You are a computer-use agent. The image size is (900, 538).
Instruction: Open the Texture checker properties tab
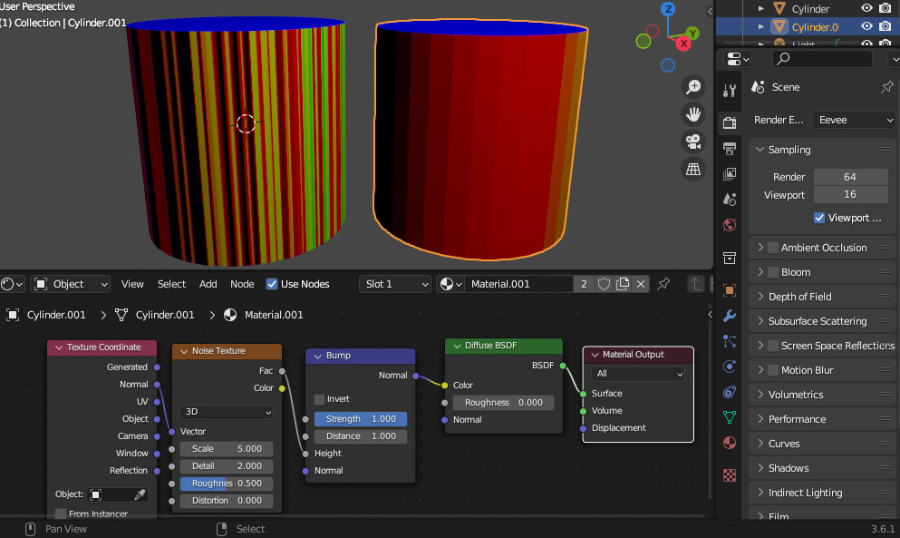point(730,475)
